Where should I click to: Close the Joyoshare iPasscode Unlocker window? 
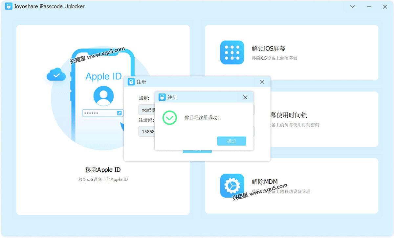[x=385, y=7]
